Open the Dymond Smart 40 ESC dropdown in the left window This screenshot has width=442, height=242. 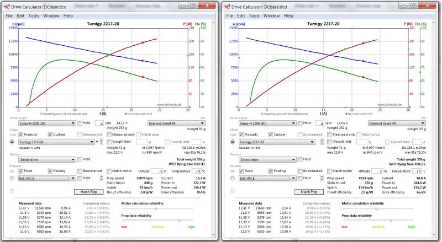(x=176, y=123)
